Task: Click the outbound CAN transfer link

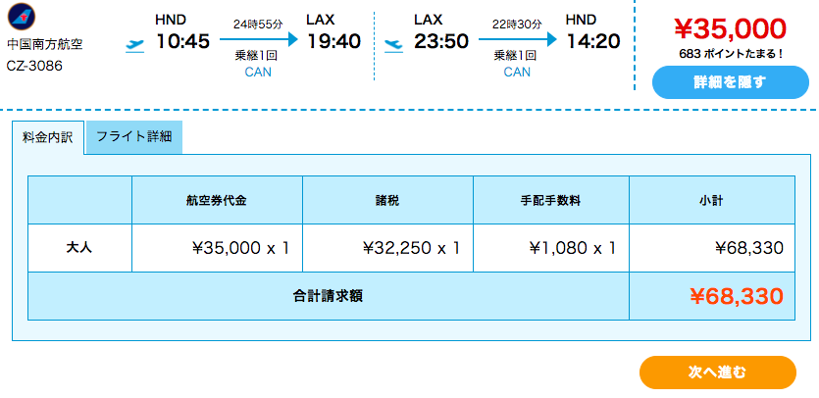Action: coord(258,73)
